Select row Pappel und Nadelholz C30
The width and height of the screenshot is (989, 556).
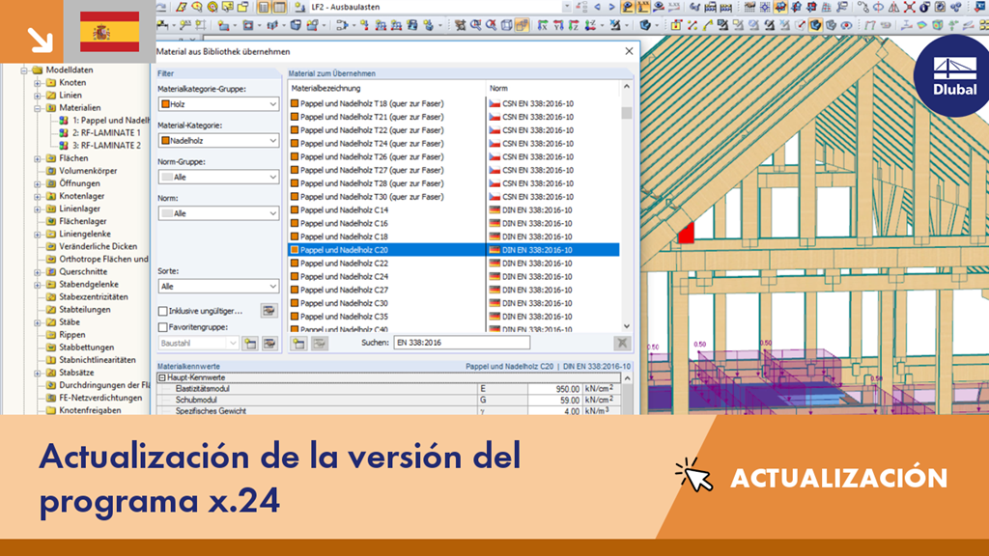coord(454,303)
